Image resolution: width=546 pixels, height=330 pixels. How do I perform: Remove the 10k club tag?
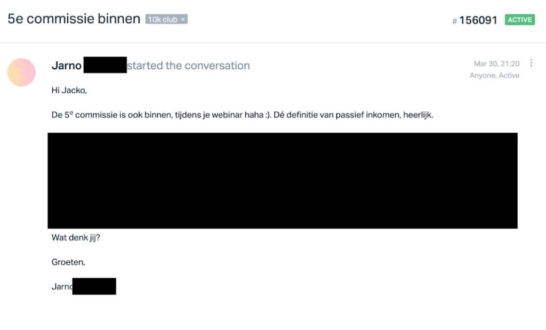tap(182, 19)
